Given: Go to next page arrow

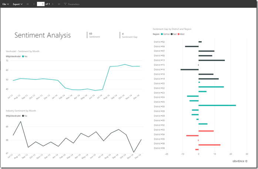Looking at the screenshot, I should (x=53, y=4).
